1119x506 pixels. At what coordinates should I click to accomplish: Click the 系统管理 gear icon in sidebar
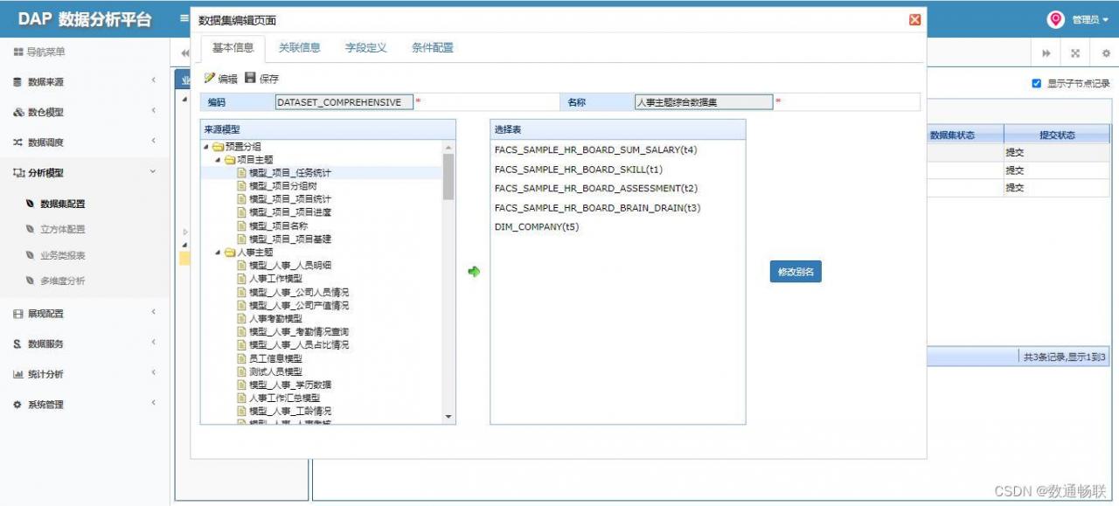point(17,405)
